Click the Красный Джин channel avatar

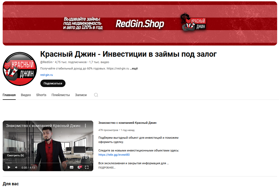[x=20, y=69]
